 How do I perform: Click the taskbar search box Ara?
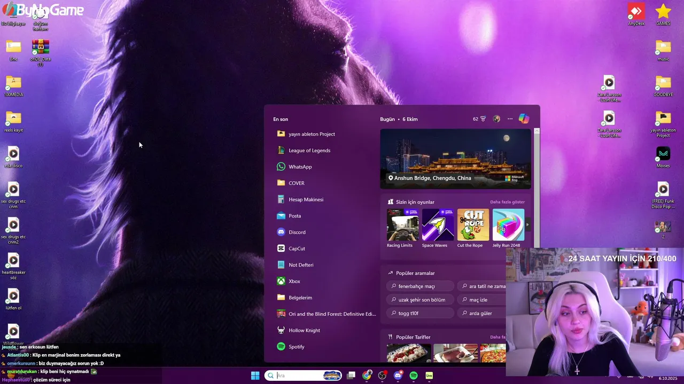click(x=304, y=375)
